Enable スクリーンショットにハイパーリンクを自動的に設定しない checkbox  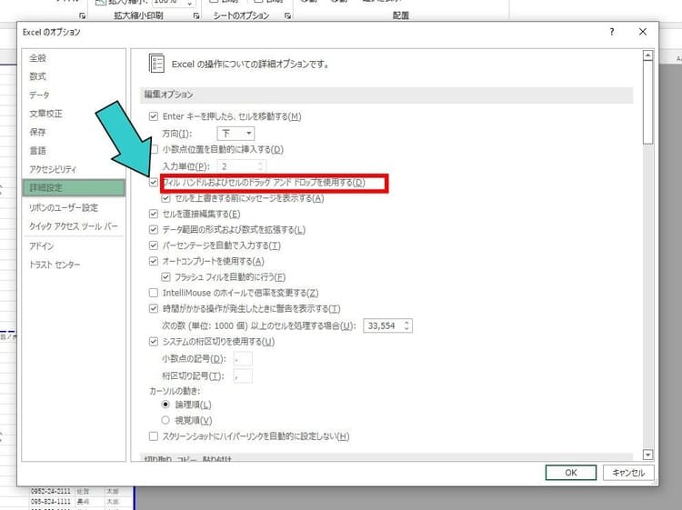(154, 436)
